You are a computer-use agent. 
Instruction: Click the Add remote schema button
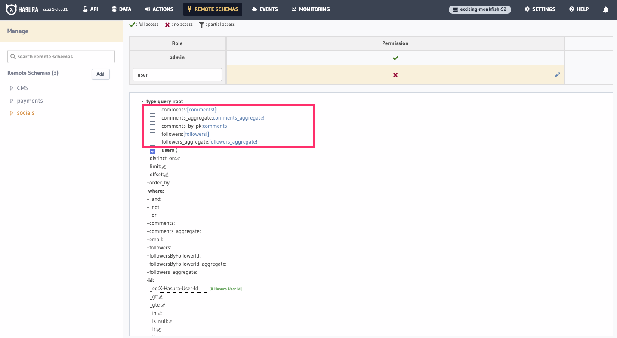(x=100, y=74)
